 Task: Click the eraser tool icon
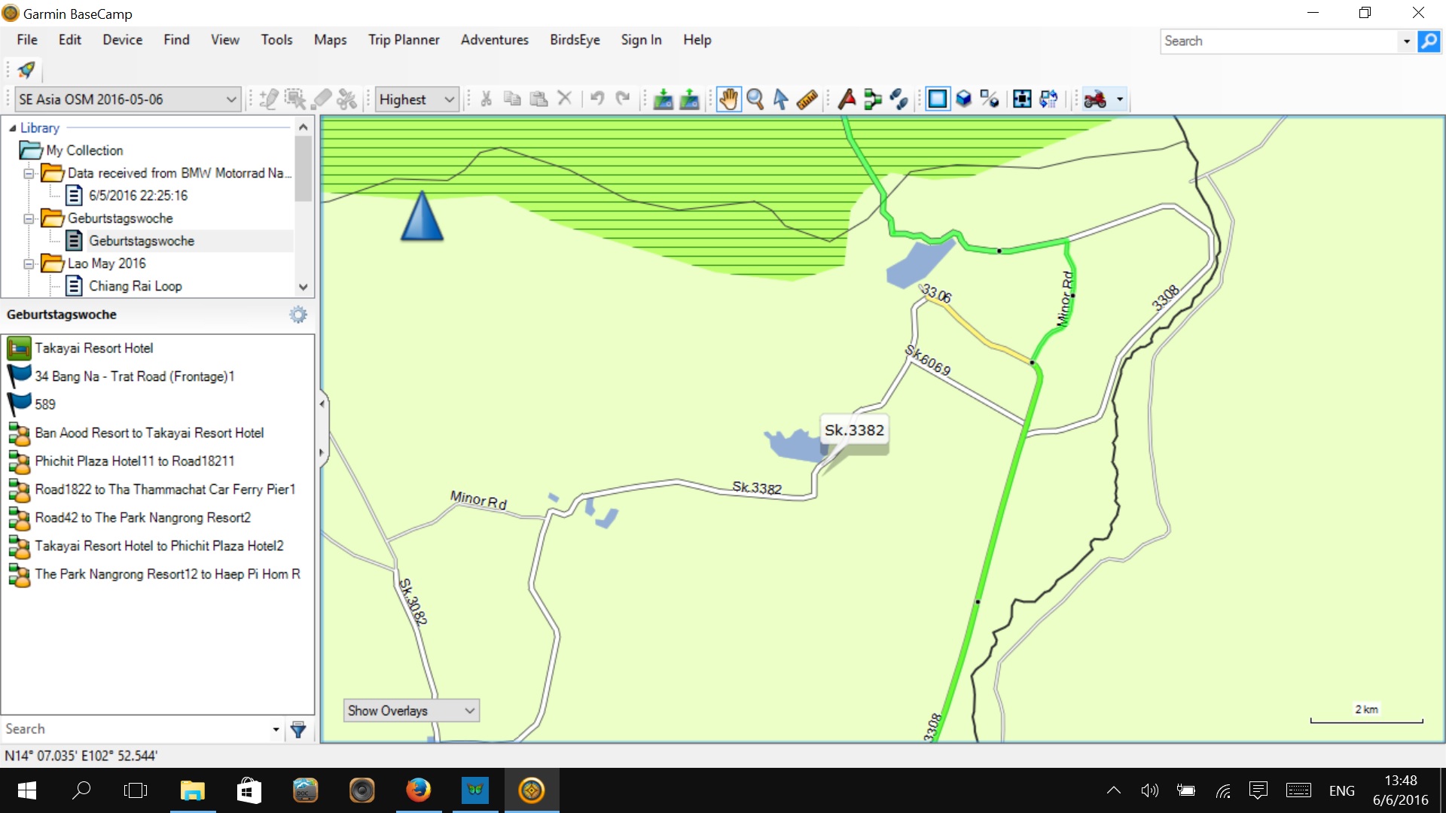322,99
